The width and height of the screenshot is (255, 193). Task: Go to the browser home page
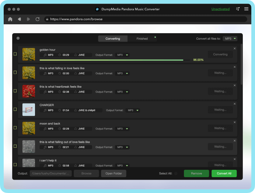[10, 19]
